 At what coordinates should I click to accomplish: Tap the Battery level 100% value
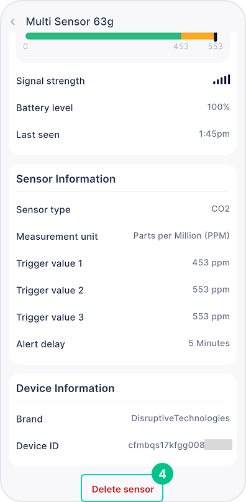(x=218, y=107)
